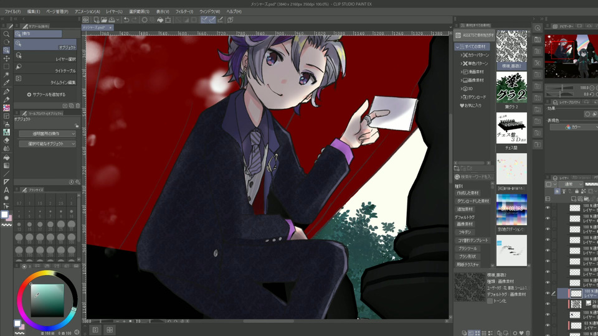This screenshot has height=336, width=598.
Task: Toggle Clip to layer below icon
Action: (x=557, y=191)
